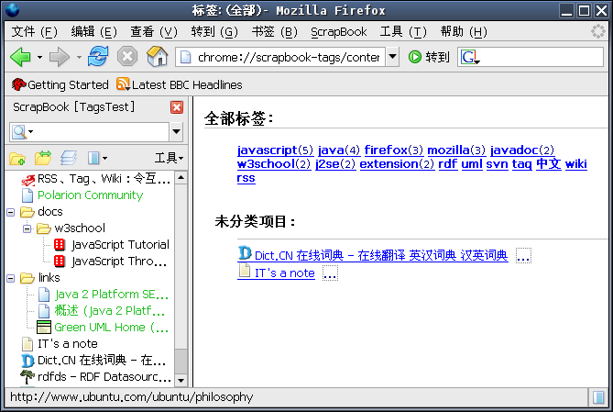
Task: Open the java(4) tag link
Action: tap(339, 150)
